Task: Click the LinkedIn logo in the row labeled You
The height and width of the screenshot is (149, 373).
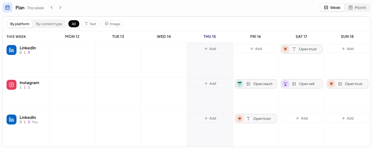Action: 12,120
